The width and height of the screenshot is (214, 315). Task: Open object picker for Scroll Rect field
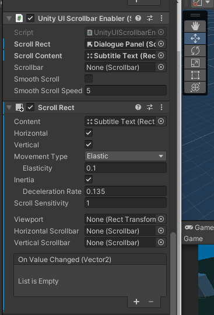[161, 44]
